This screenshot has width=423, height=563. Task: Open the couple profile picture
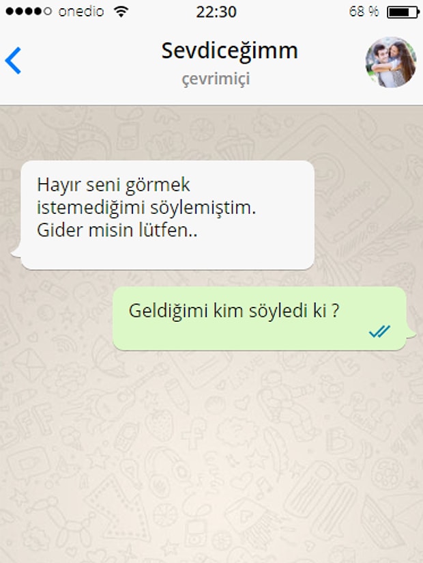click(391, 62)
